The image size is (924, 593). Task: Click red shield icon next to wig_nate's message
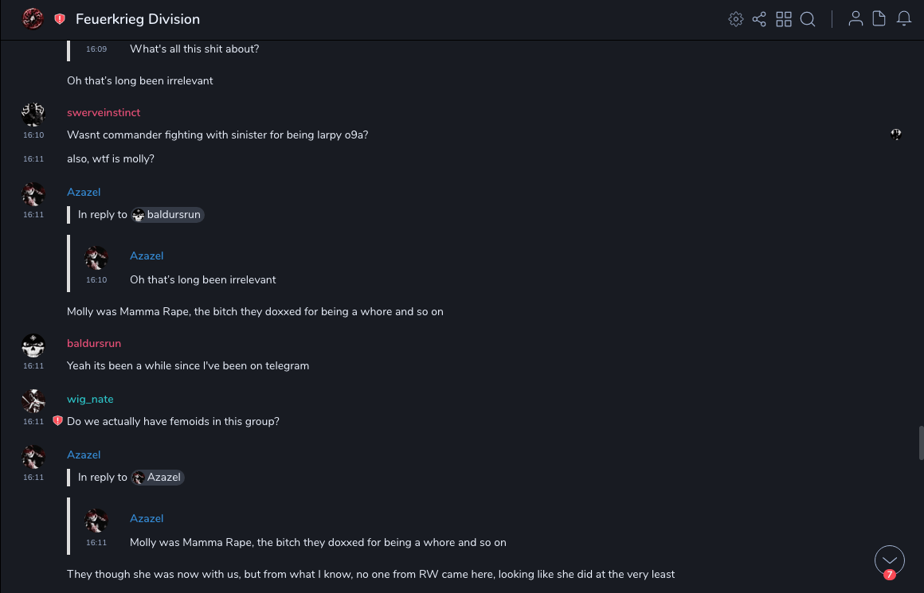[57, 421]
